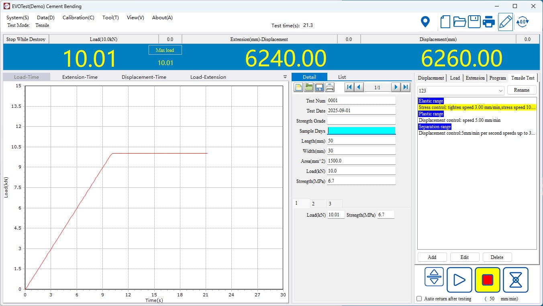Image resolution: width=543 pixels, height=306 pixels.
Task: Click the crosshead up/down move icon
Action: (x=434, y=277)
